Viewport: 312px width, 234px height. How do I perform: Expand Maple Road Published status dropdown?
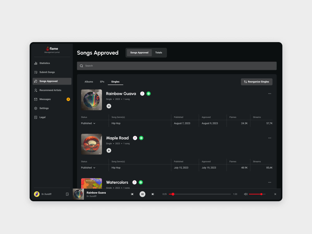coord(88,168)
